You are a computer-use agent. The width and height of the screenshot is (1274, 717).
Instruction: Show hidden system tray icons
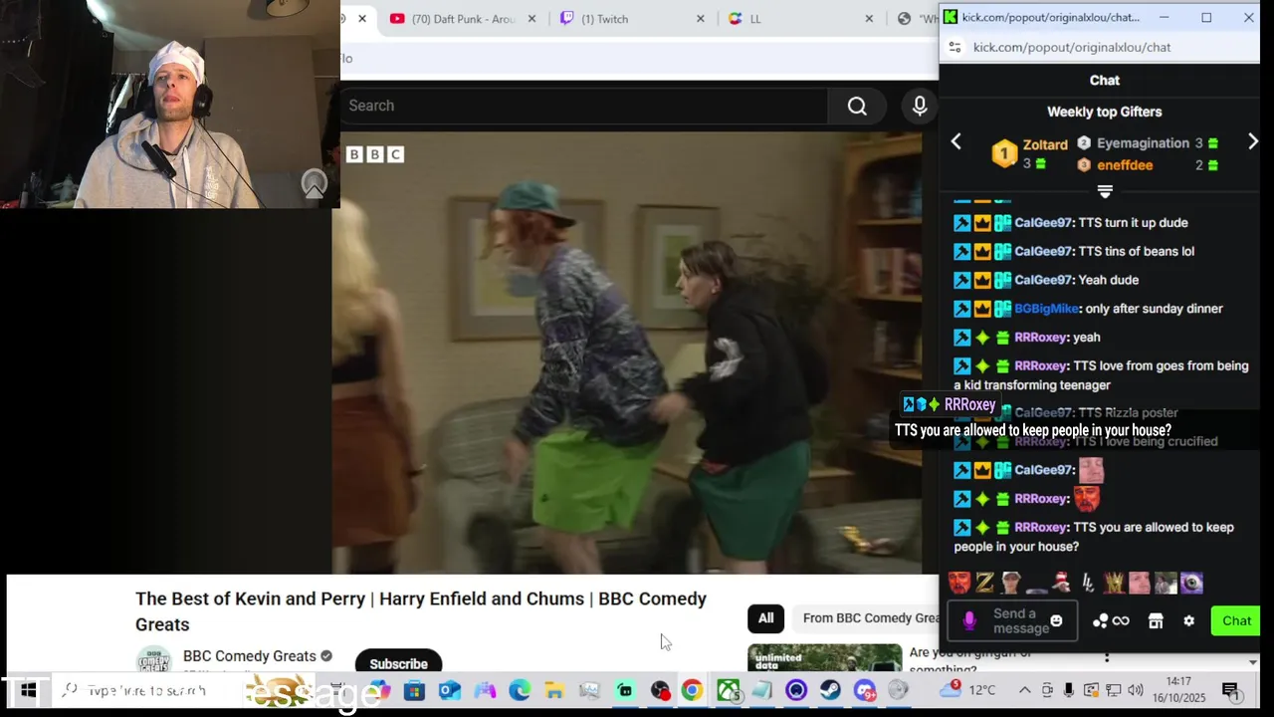(x=1025, y=690)
